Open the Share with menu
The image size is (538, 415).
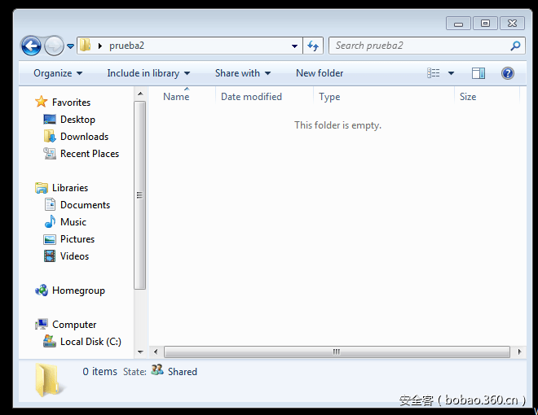click(243, 73)
